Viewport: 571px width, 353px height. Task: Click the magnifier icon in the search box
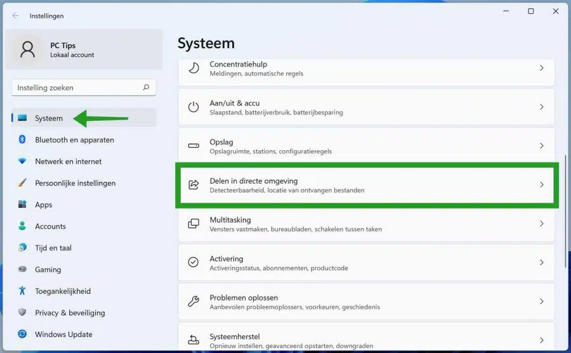(x=146, y=87)
